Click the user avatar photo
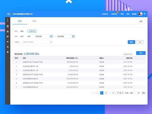This screenshot has width=152, height=114. click(x=141, y=14)
